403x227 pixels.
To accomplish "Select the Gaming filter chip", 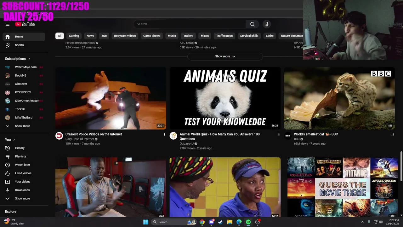I will coord(74,36).
